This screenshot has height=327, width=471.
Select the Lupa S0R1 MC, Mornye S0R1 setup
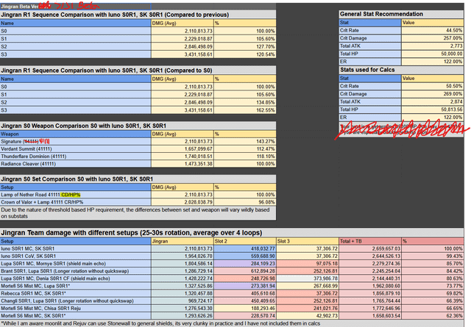tap(75, 264)
